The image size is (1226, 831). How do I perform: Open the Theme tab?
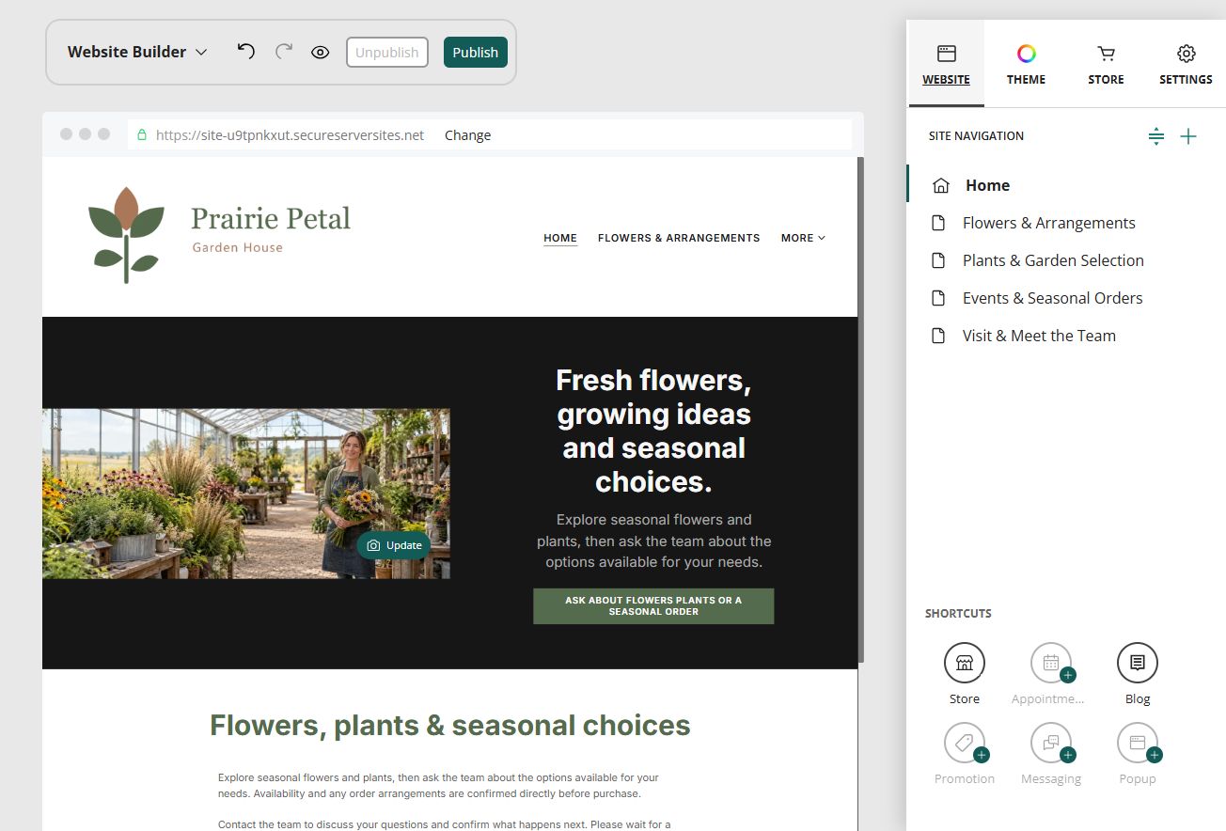(x=1026, y=64)
